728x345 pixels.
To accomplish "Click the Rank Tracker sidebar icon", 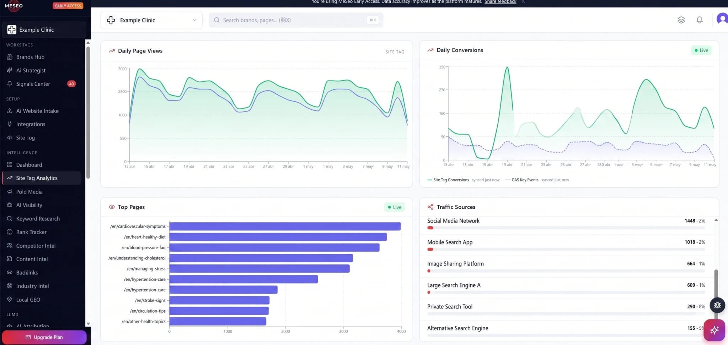I will point(10,232).
